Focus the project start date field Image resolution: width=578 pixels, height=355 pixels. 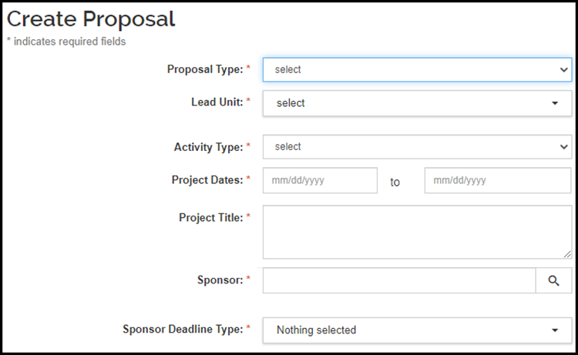point(320,181)
